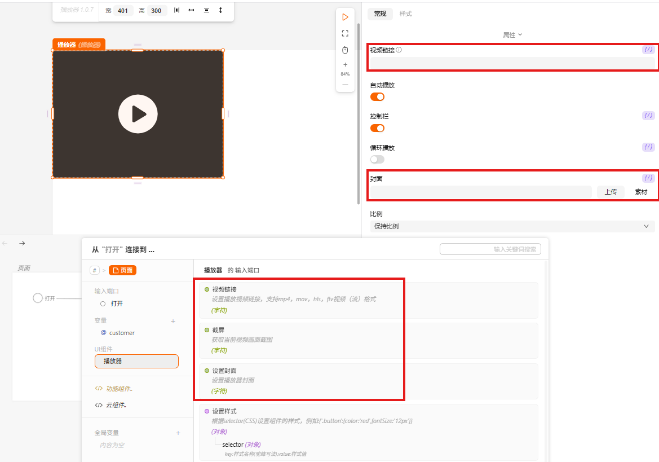Enable the 循环播放 switch
The height and width of the screenshot is (462, 659).
(x=377, y=160)
